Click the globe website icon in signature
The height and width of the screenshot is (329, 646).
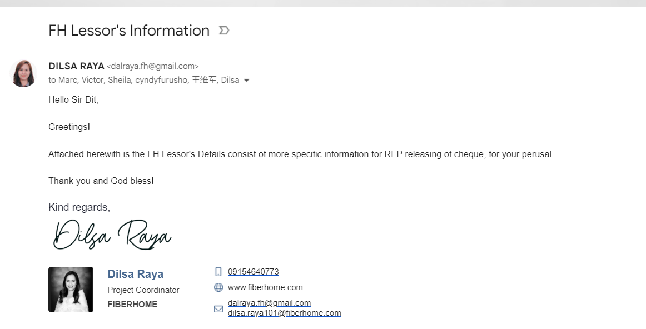[x=218, y=287]
